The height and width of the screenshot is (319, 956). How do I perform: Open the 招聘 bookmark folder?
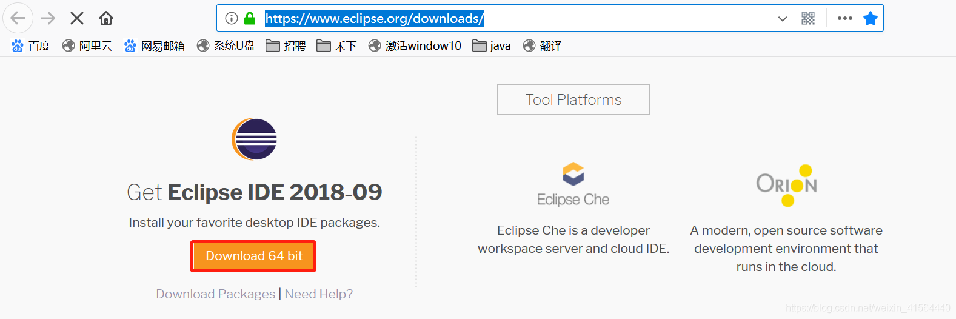tap(286, 45)
